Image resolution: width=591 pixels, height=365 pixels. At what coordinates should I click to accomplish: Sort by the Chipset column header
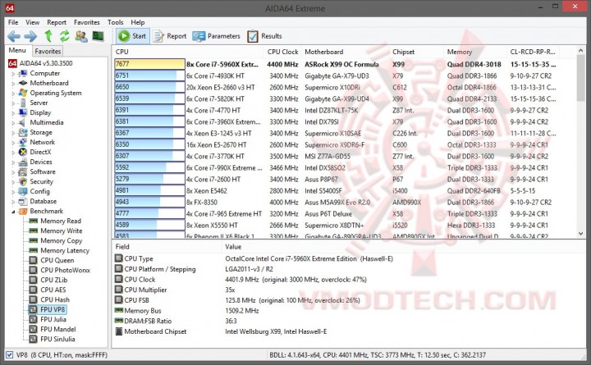coord(416,52)
